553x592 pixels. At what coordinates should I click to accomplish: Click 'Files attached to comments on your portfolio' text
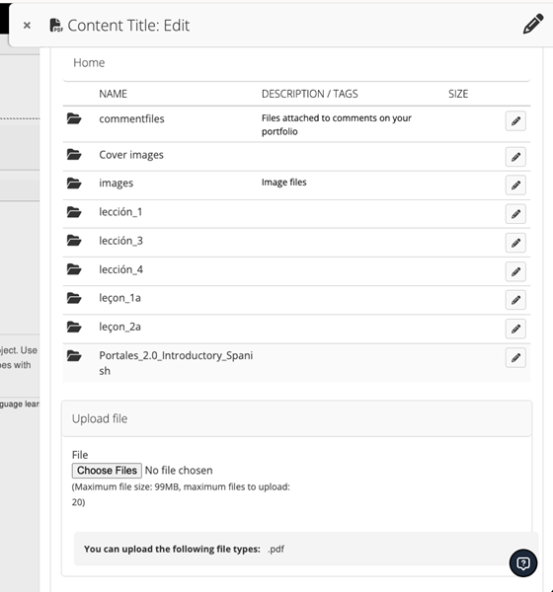pyautogui.click(x=337, y=125)
